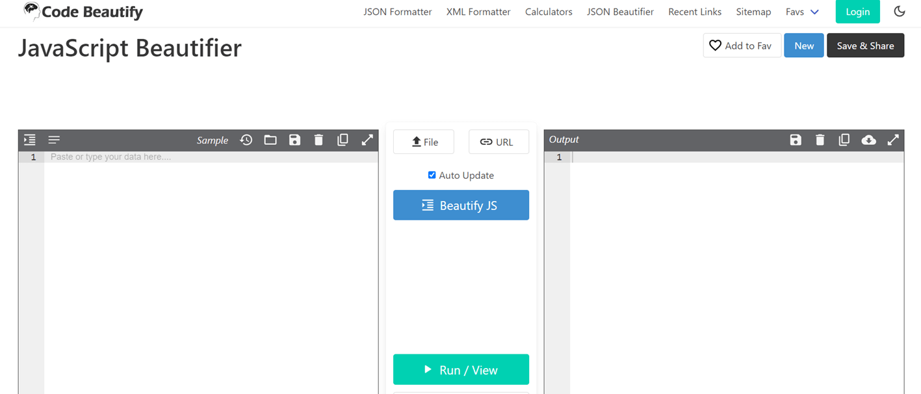Click the New button
This screenshot has width=921, height=394.
804,46
